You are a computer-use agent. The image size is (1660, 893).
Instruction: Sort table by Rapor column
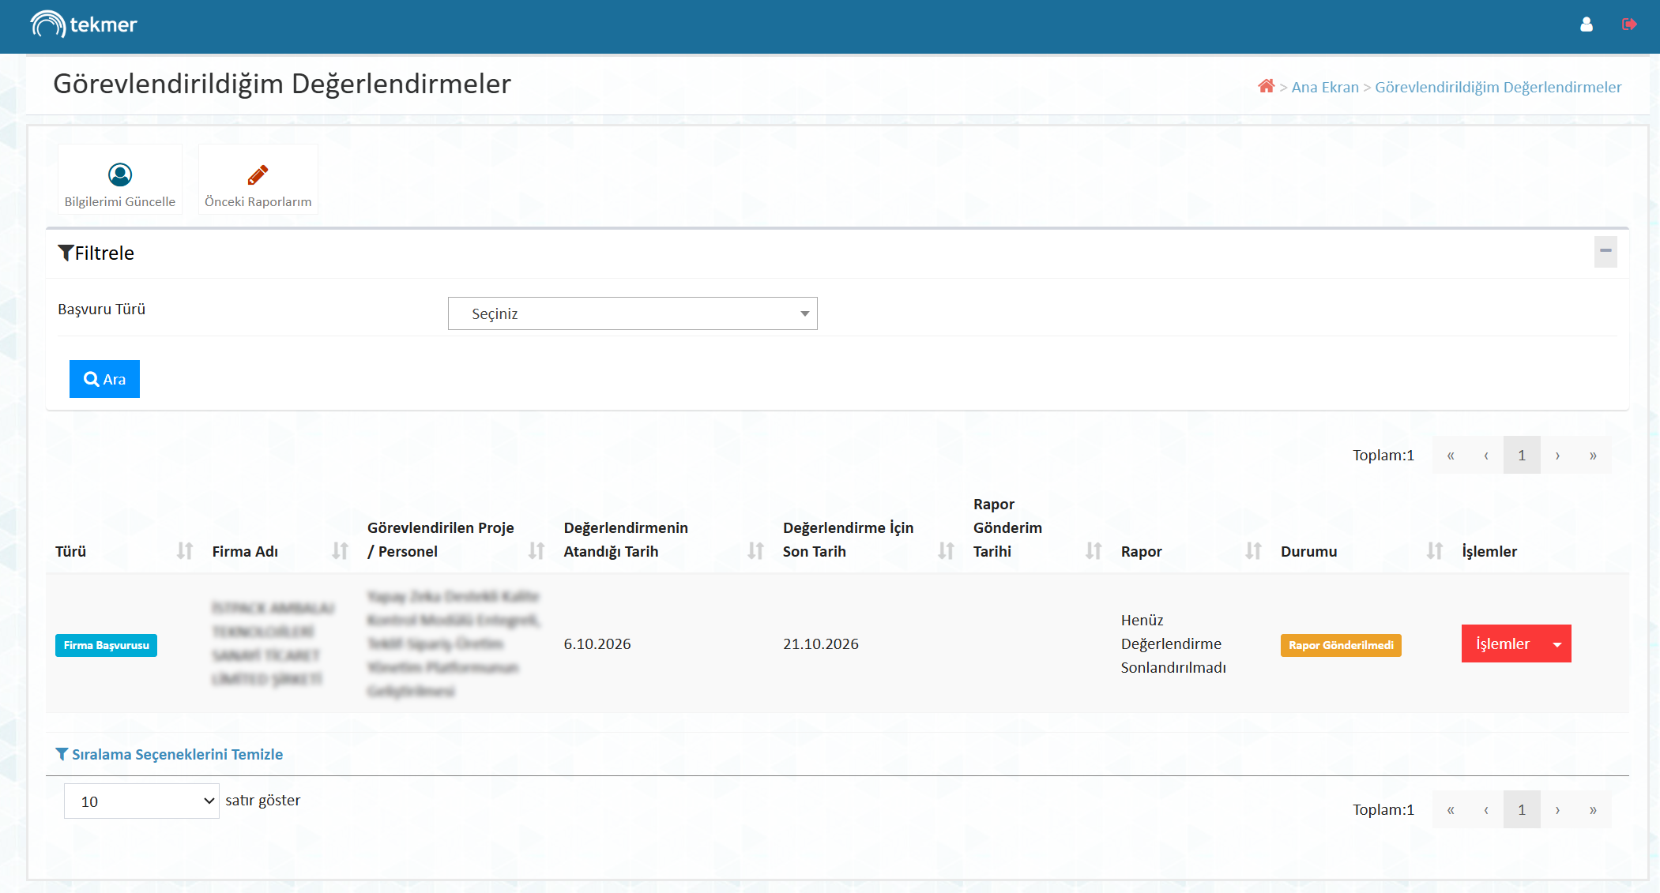[x=1254, y=550]
